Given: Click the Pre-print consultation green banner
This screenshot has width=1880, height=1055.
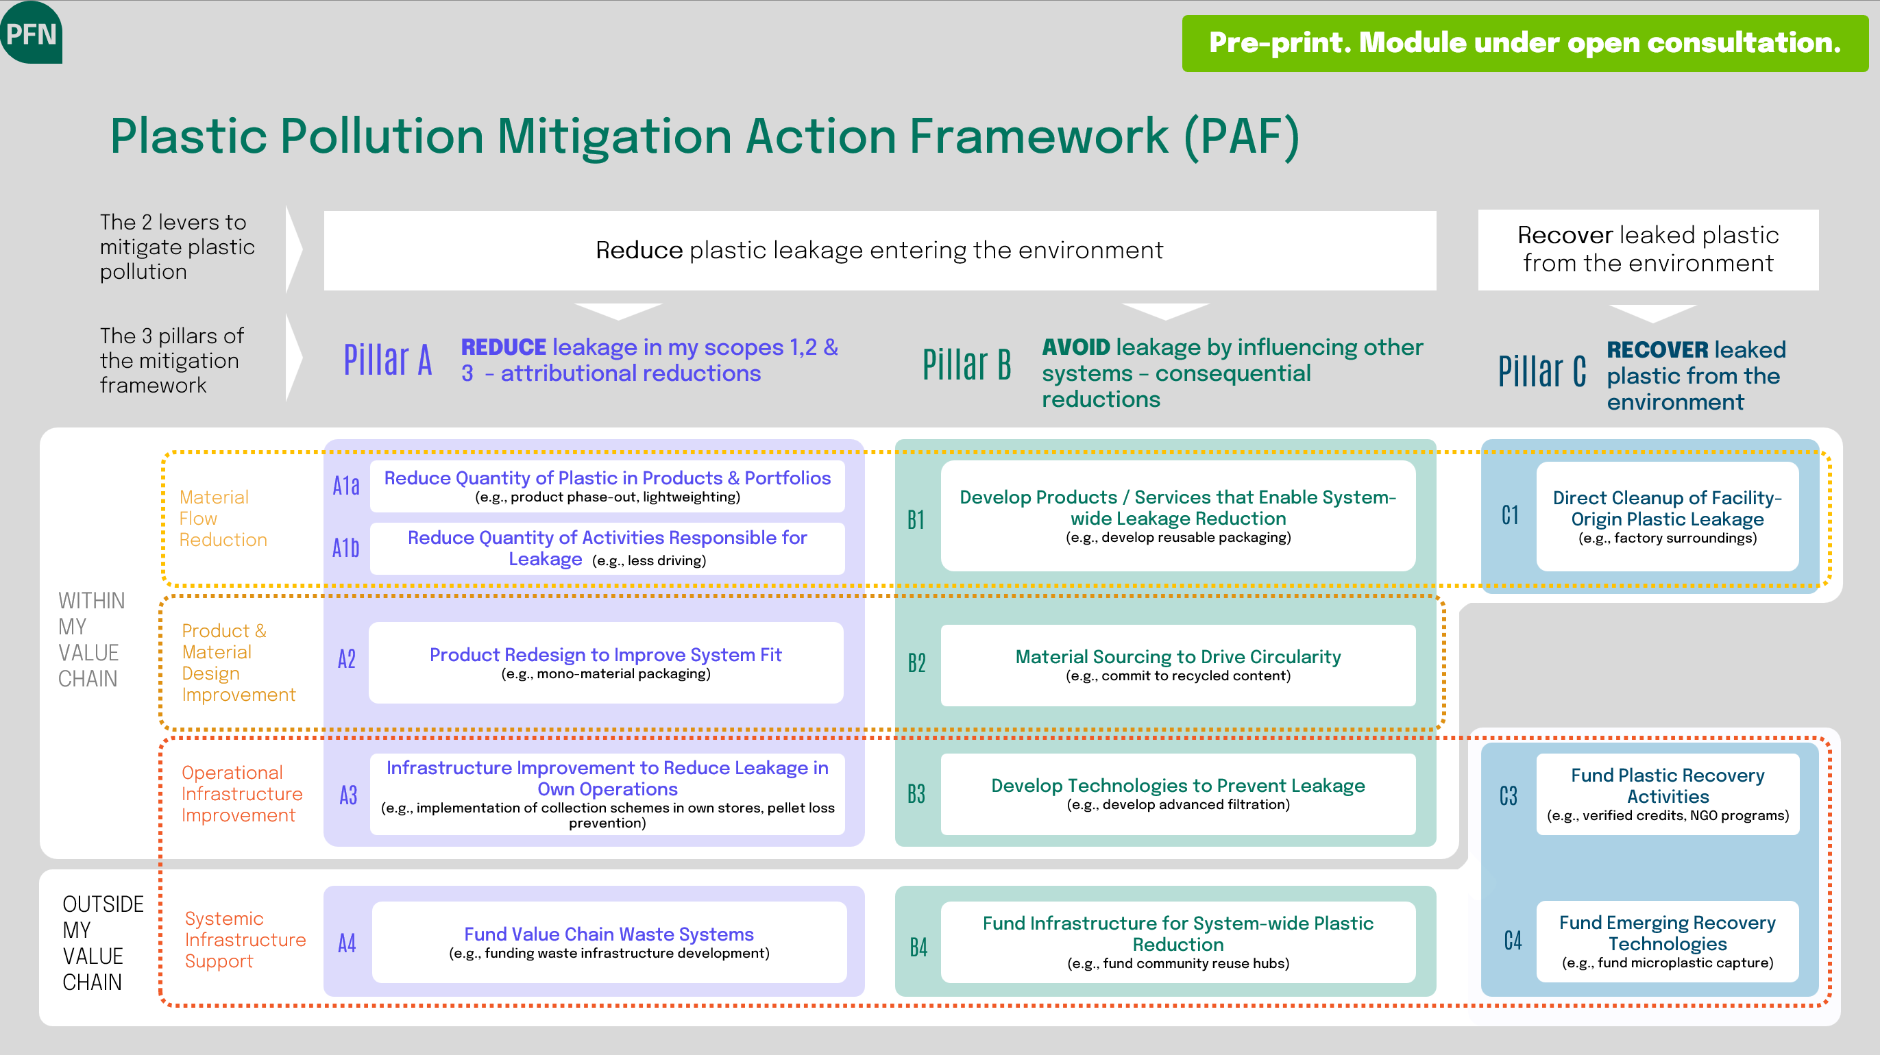Looking at the screenshot, I should coord(1524,43).
